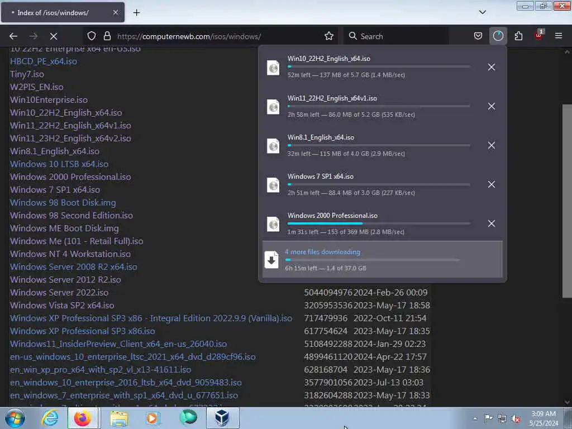Click the Win10_22H2 download progress bar
572x429 pixels.
(x=379, y=67)
